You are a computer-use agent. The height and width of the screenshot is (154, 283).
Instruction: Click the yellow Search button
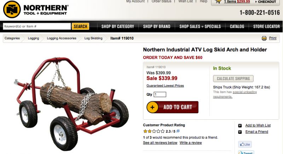click(x=80, y=26)
